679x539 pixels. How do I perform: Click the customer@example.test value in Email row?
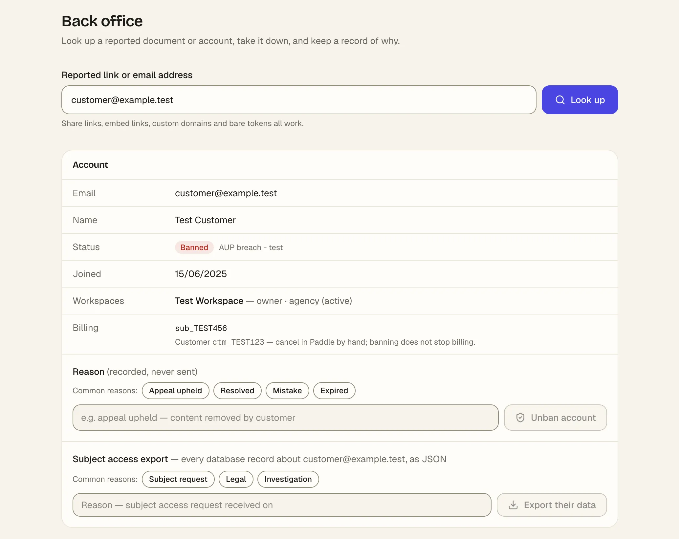click(x=226, y=193)
